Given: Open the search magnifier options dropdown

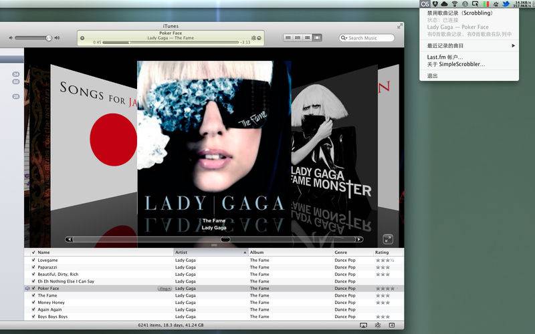Looking at the screenshot, I should (x=344, y=38).
